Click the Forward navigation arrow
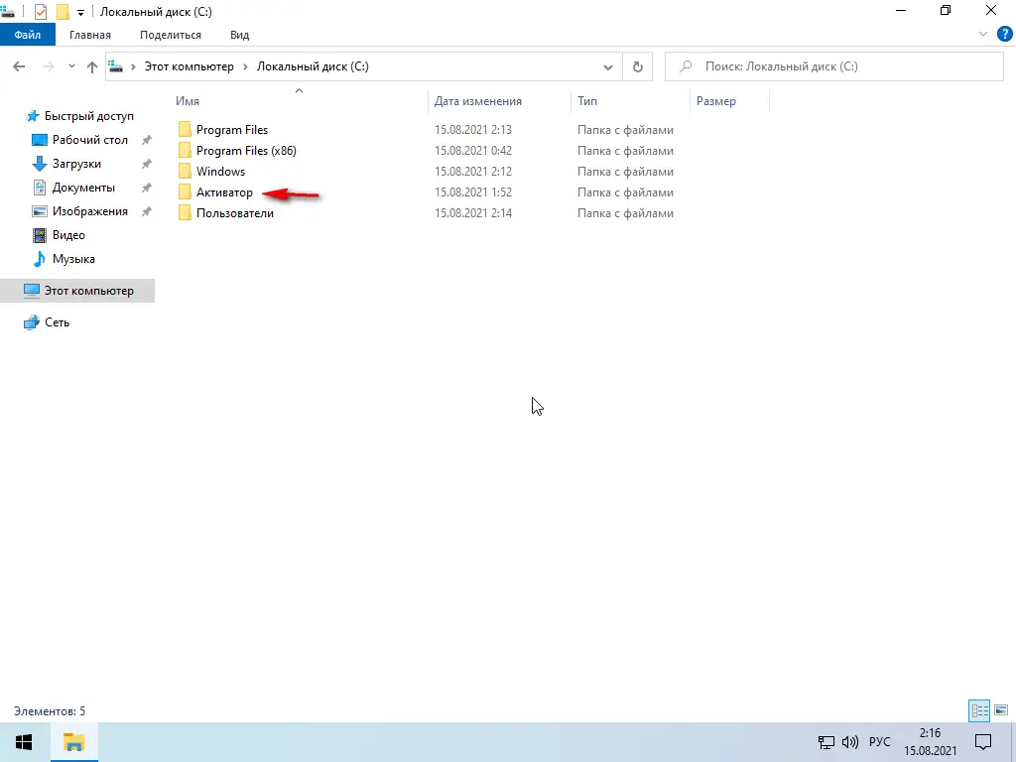1016x762 pixels. tap(48, 66)
